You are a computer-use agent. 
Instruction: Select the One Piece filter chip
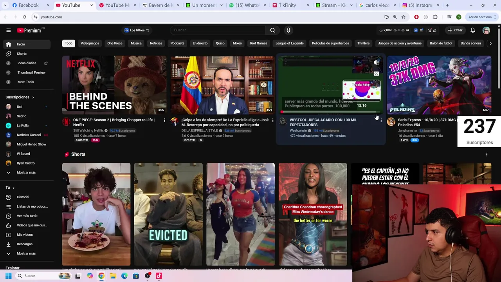click(x=115, y=43)
